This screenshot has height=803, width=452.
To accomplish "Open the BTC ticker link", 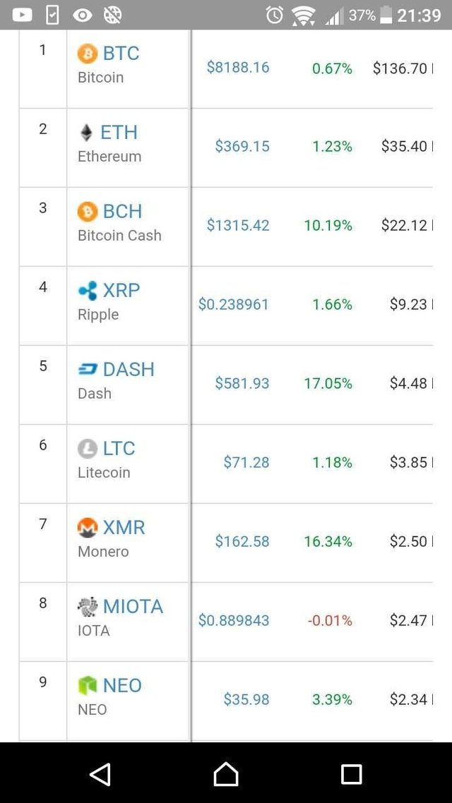I will [x=121, y=53].
